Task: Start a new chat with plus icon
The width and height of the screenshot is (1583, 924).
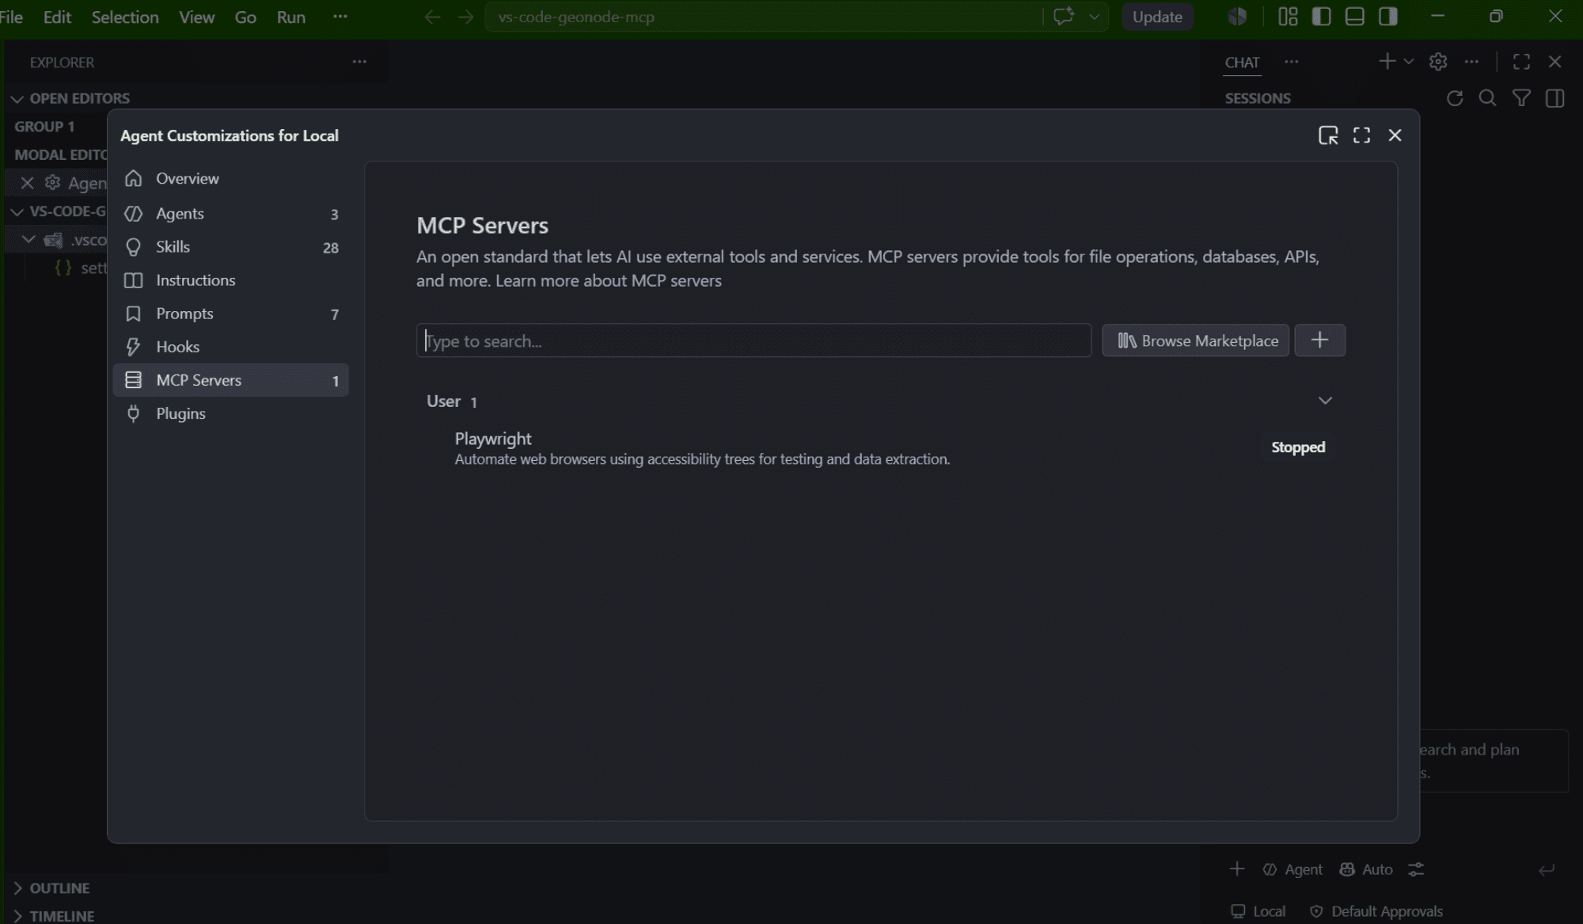Action: click(1387, 62)
